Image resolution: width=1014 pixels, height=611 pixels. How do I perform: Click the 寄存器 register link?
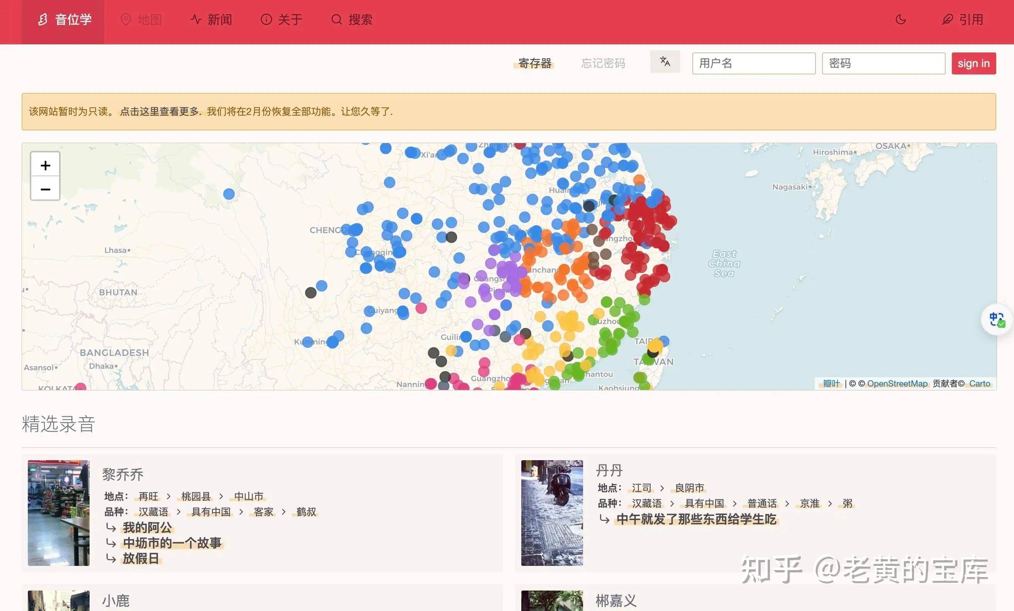(x=534, y=63)
